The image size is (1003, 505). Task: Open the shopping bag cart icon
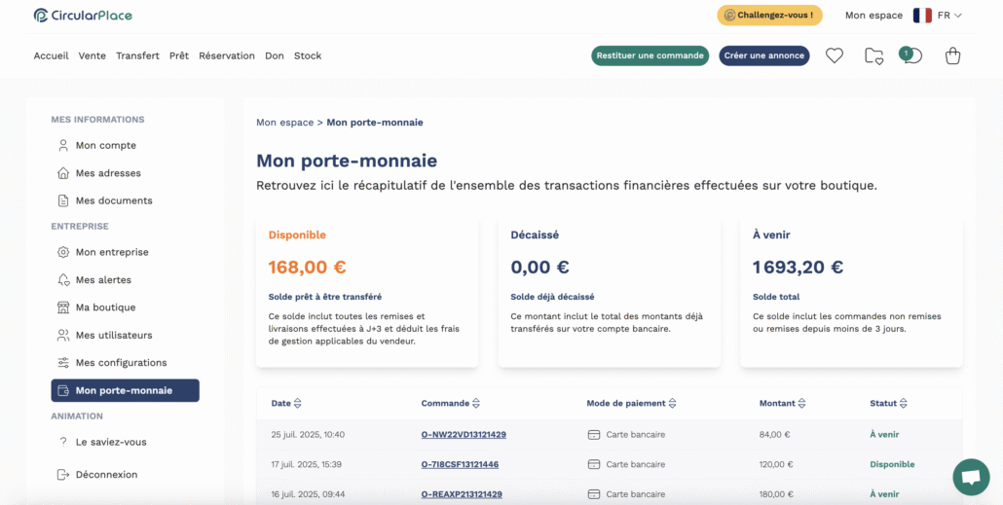953,56
